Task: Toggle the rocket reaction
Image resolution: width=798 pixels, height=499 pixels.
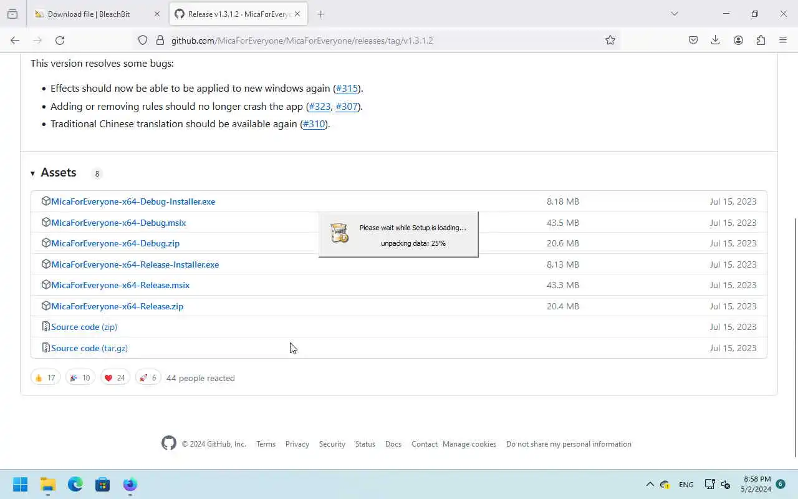Action: click(x=148, y=378)
